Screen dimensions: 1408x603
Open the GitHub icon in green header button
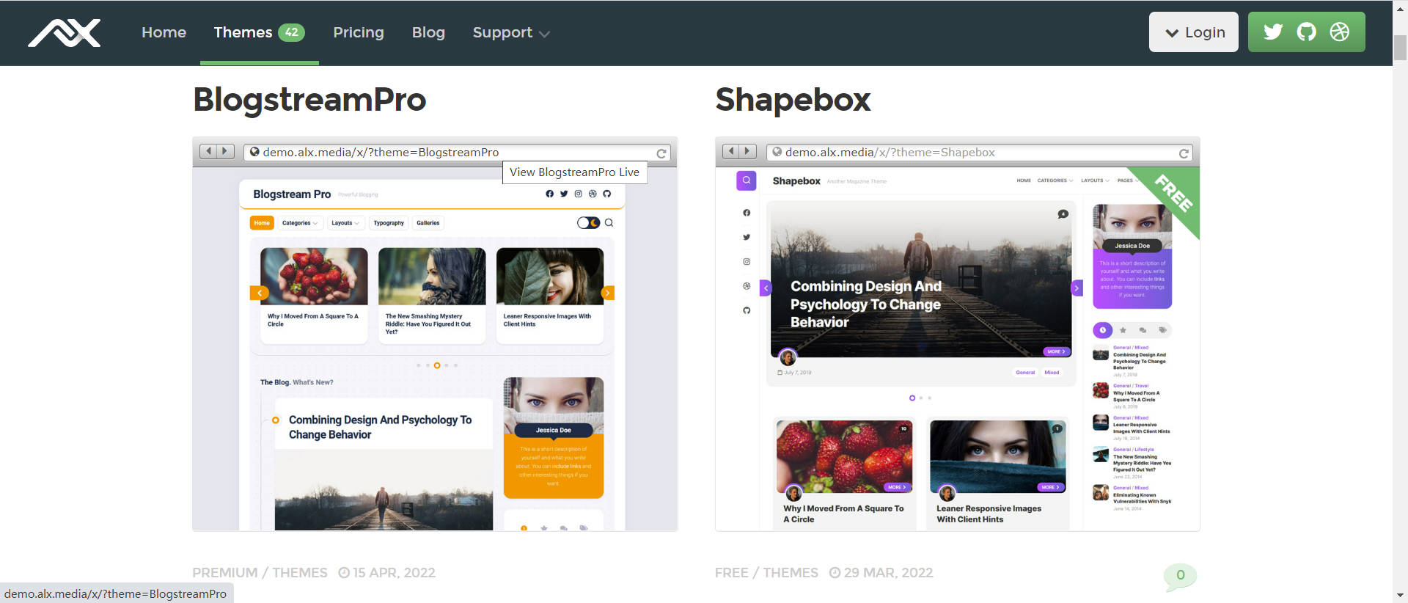pos(1306,32)
